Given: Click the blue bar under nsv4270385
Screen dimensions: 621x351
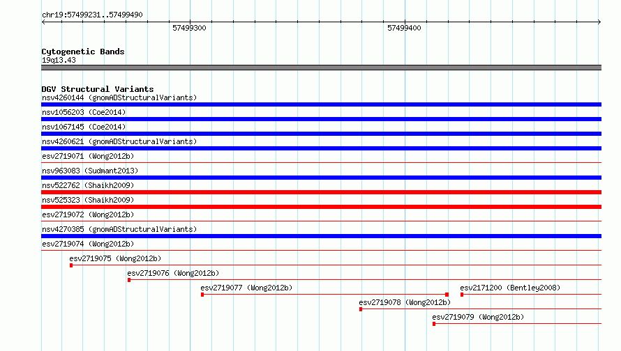Looking at the screenshot, I should point(321,236).
